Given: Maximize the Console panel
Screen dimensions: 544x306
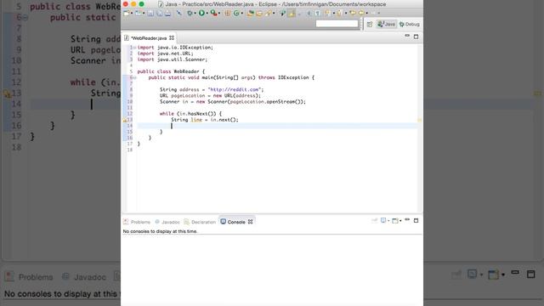Looking at the screenshot, I should point(416,220).
